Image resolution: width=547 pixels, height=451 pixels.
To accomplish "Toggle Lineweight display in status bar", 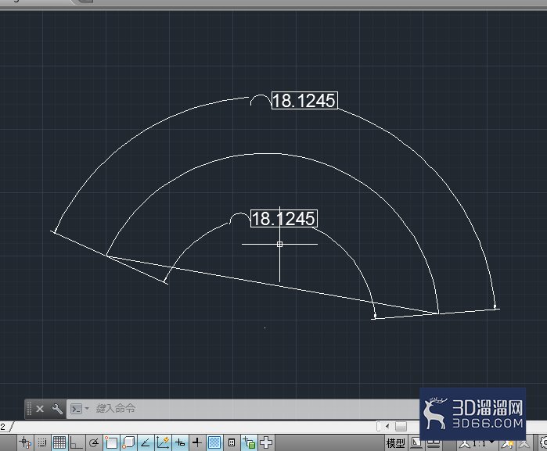I will click(197, 442).
